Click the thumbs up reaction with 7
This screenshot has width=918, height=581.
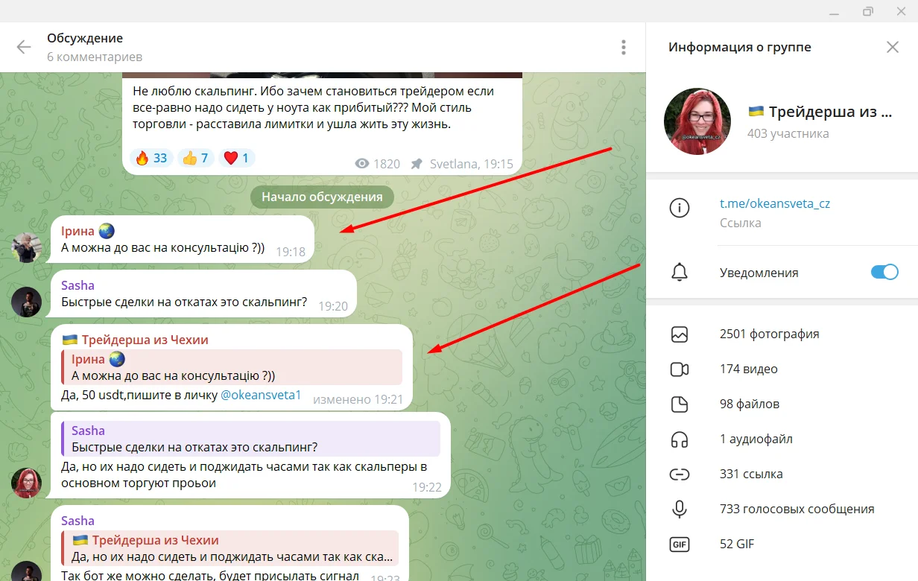[195, 158]
